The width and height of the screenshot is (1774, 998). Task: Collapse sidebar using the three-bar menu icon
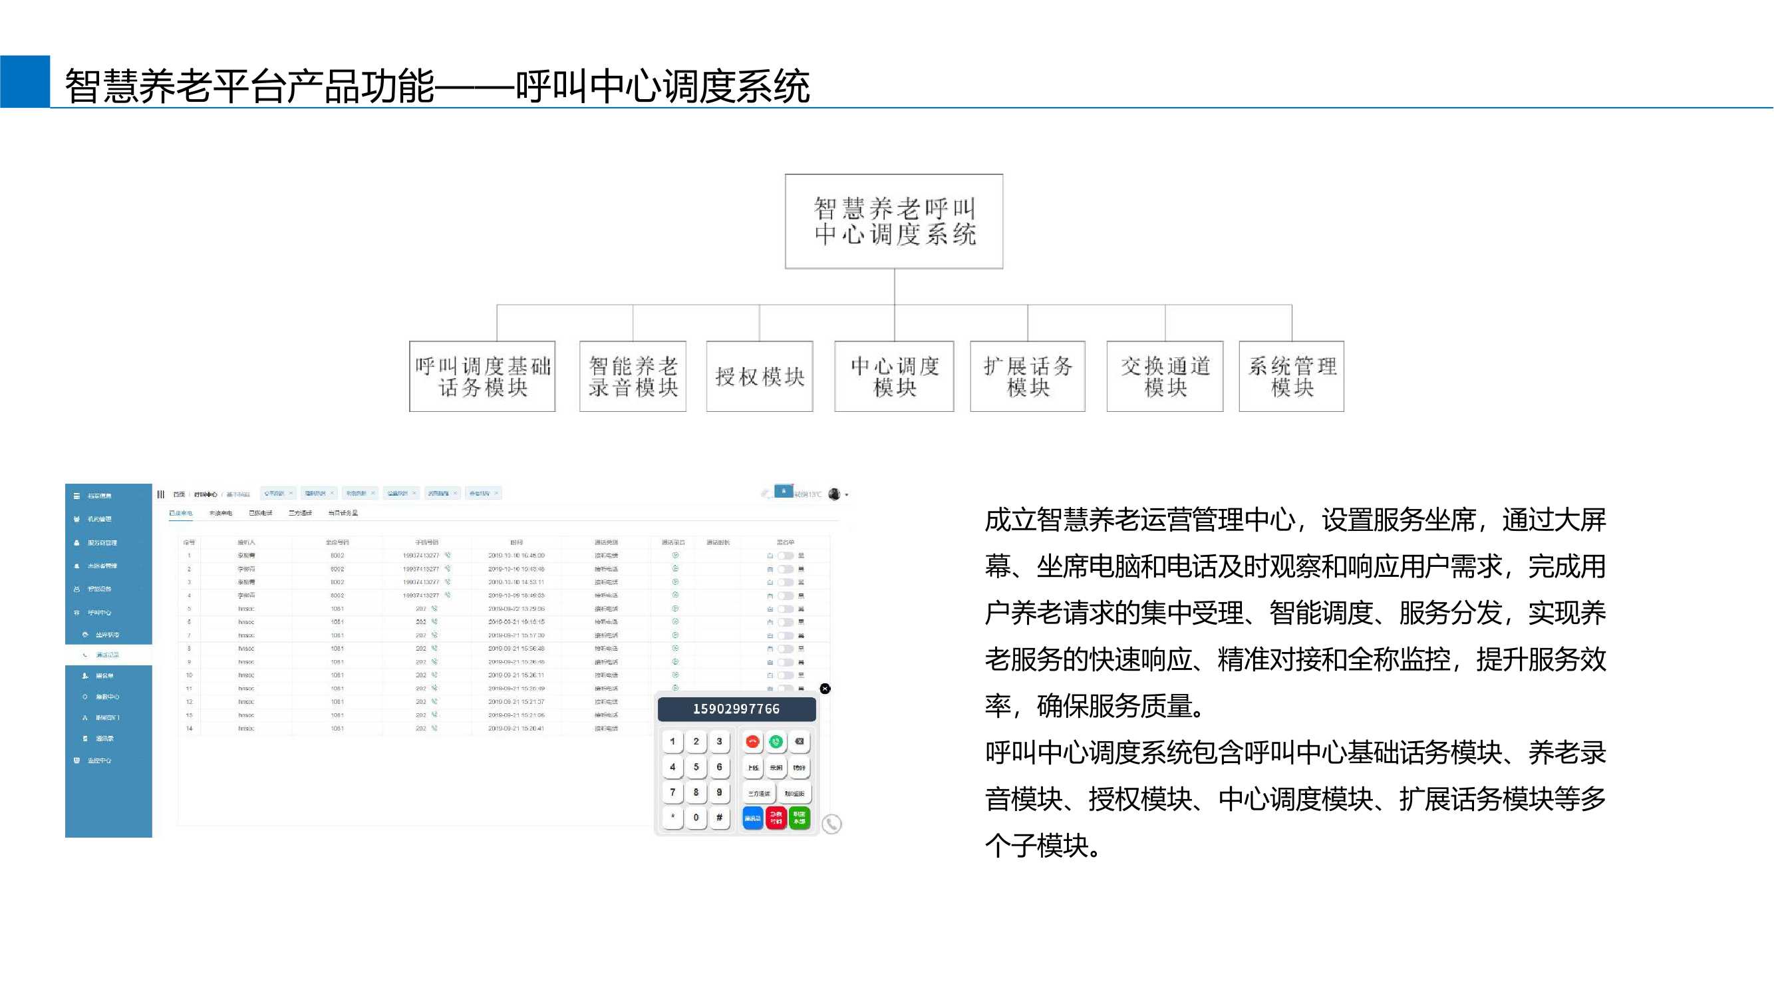pos(161,494)
